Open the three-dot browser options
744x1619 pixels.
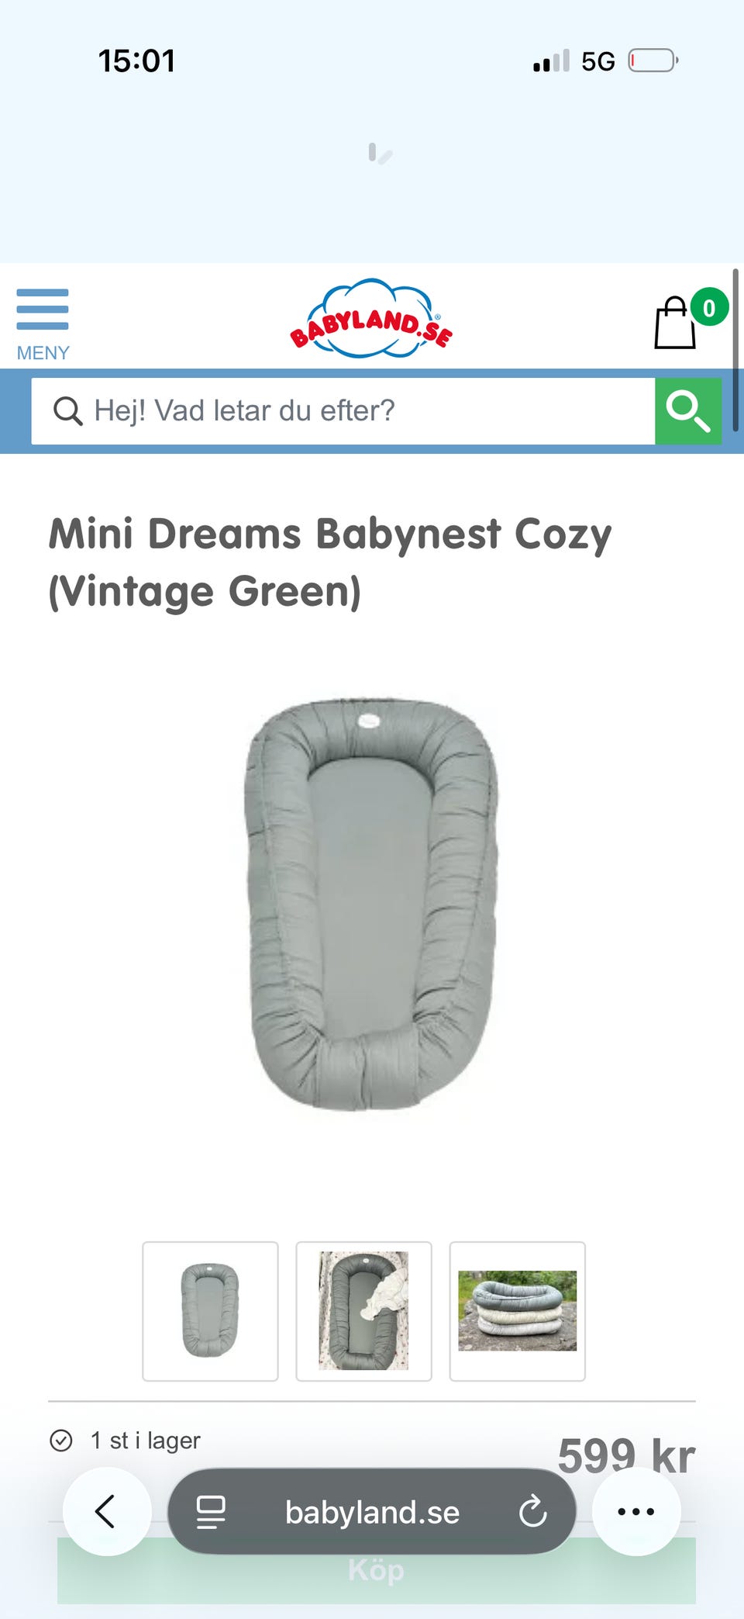[636, 1511]
